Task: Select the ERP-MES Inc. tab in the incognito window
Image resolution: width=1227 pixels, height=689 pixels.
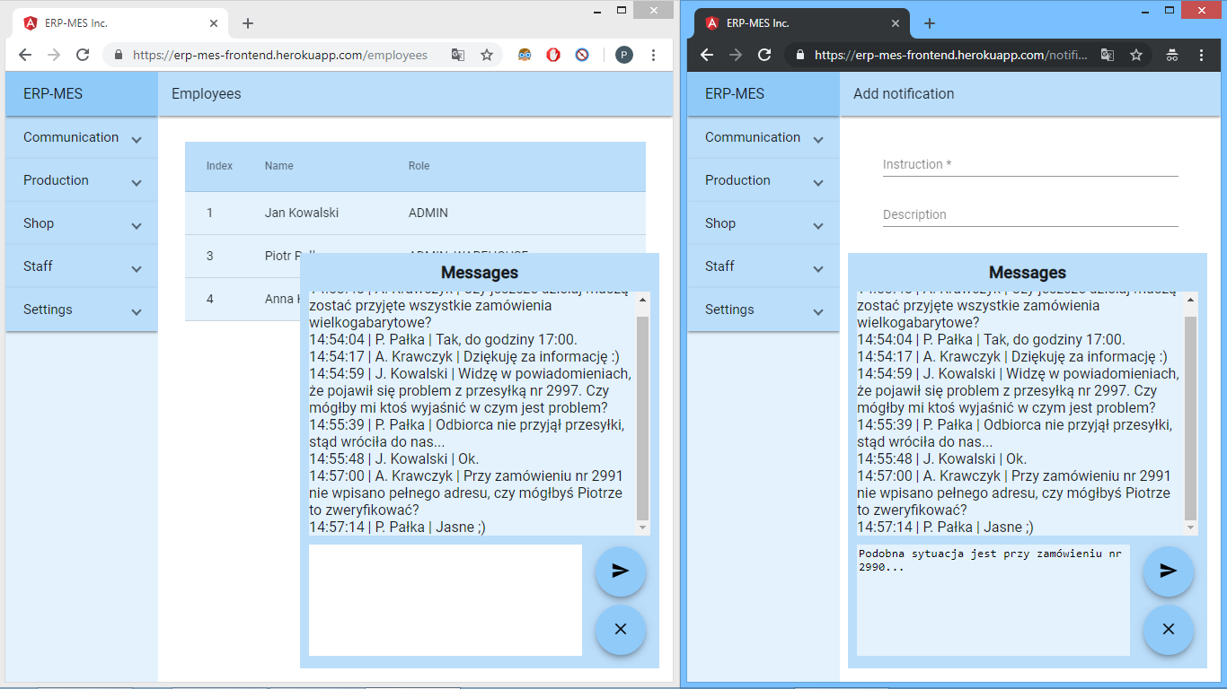Action: click(x=802, y=23)
